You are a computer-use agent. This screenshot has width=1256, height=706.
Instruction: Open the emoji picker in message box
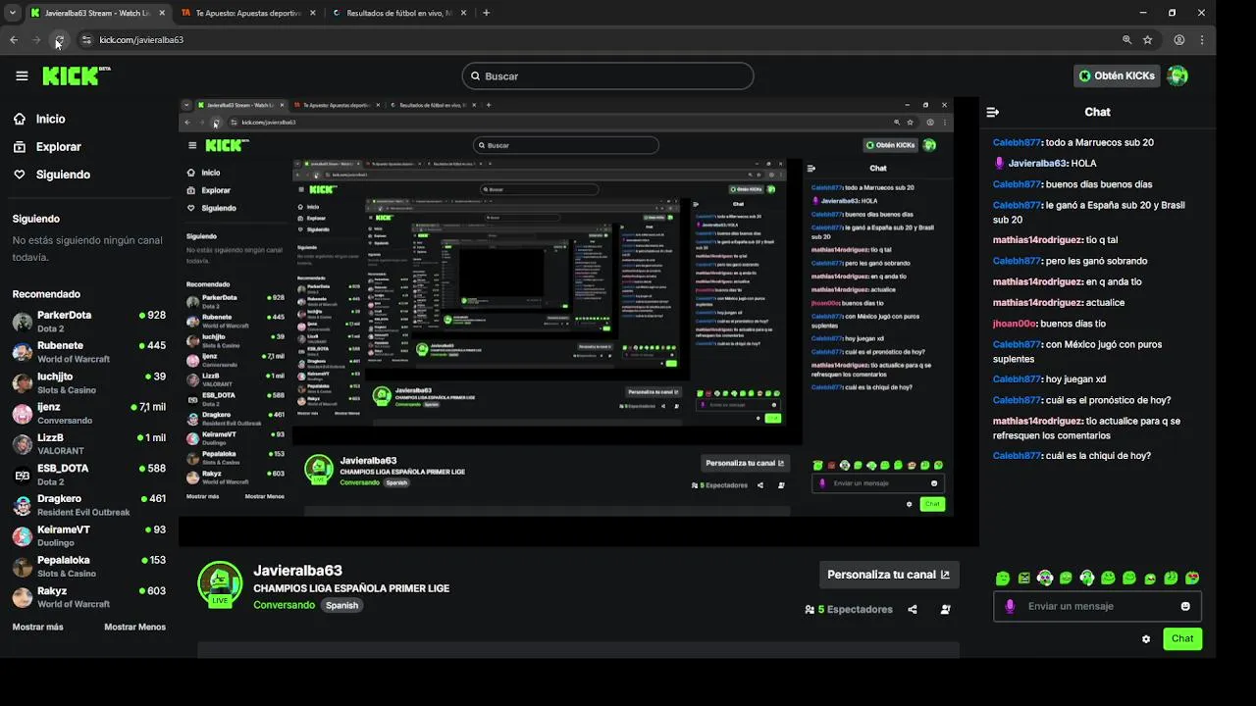[1185, 606]
